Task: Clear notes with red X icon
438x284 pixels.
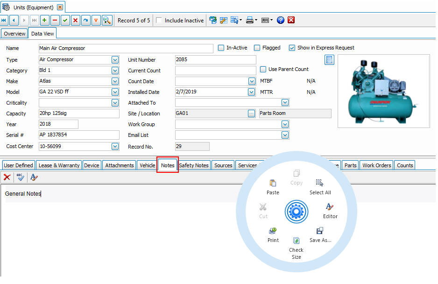Action: point(7,177)
